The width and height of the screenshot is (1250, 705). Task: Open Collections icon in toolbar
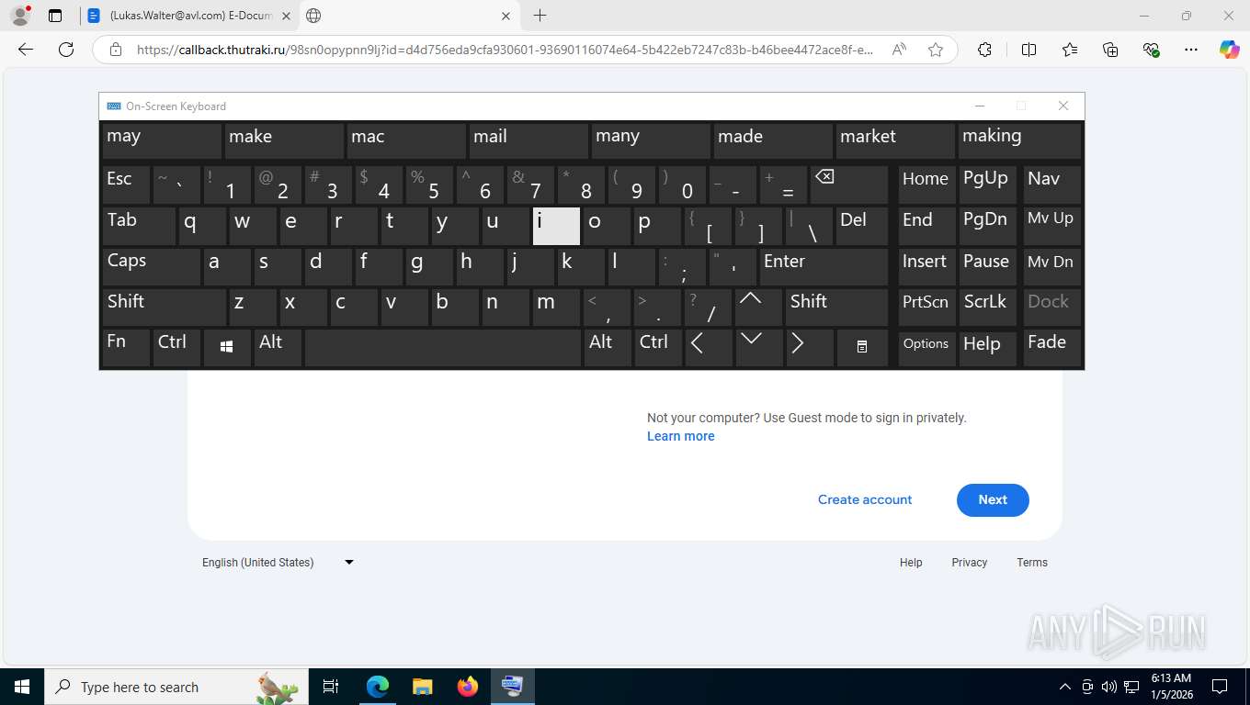(1110, 50)
